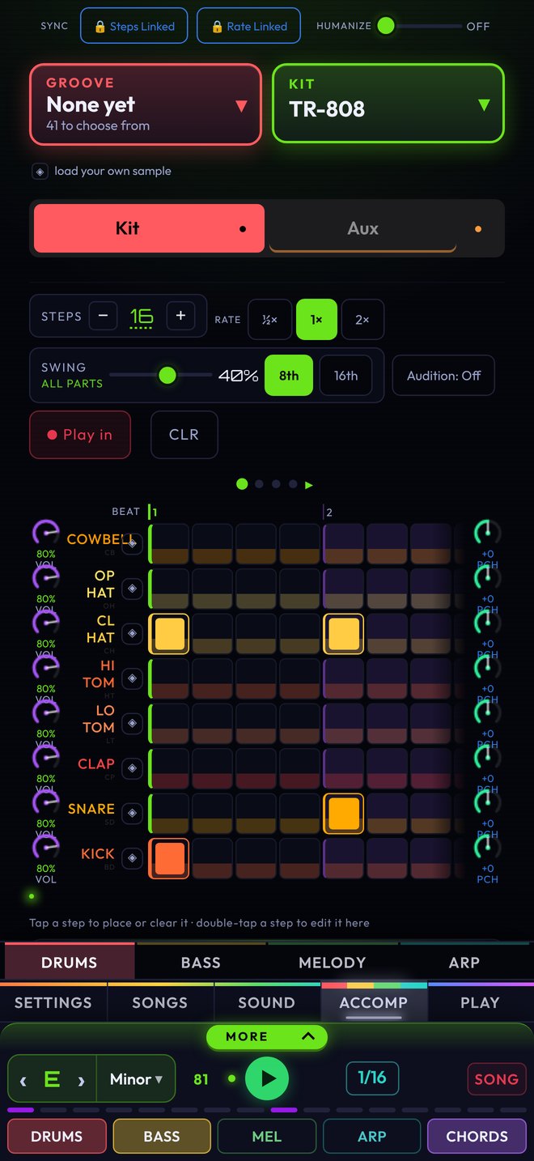Click the load your own sample icon

pos(40,172)
